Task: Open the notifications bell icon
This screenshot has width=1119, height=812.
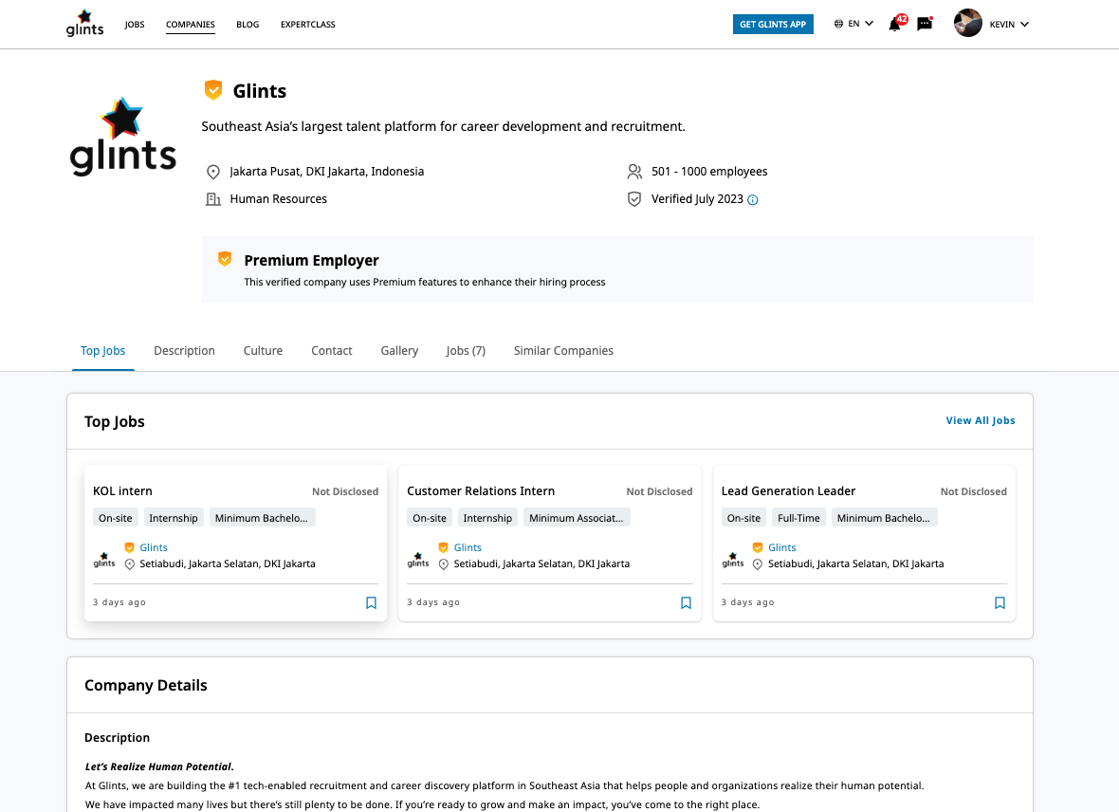Action: [x=894, y=25]
